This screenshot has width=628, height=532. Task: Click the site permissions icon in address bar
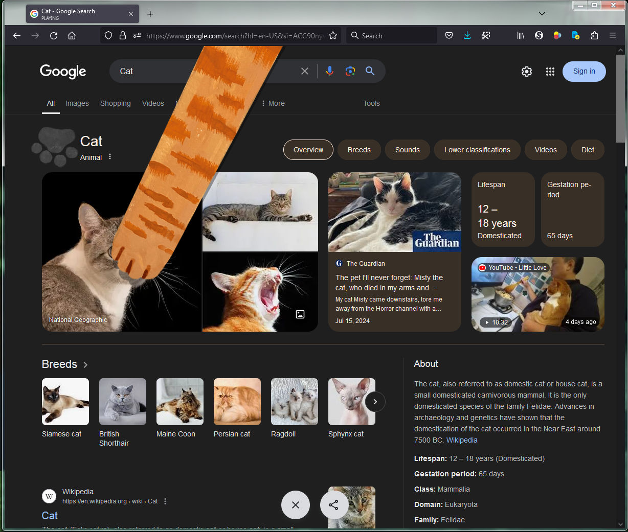(x=137, y=36)
